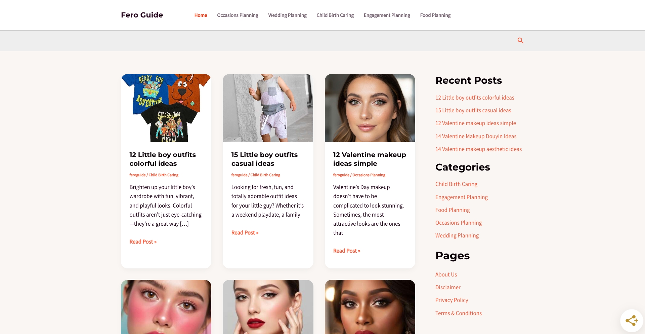This screenshot has width=645, height=334.
Task: Click the Fero Guide site logo
Action: (x=142, y=15)
